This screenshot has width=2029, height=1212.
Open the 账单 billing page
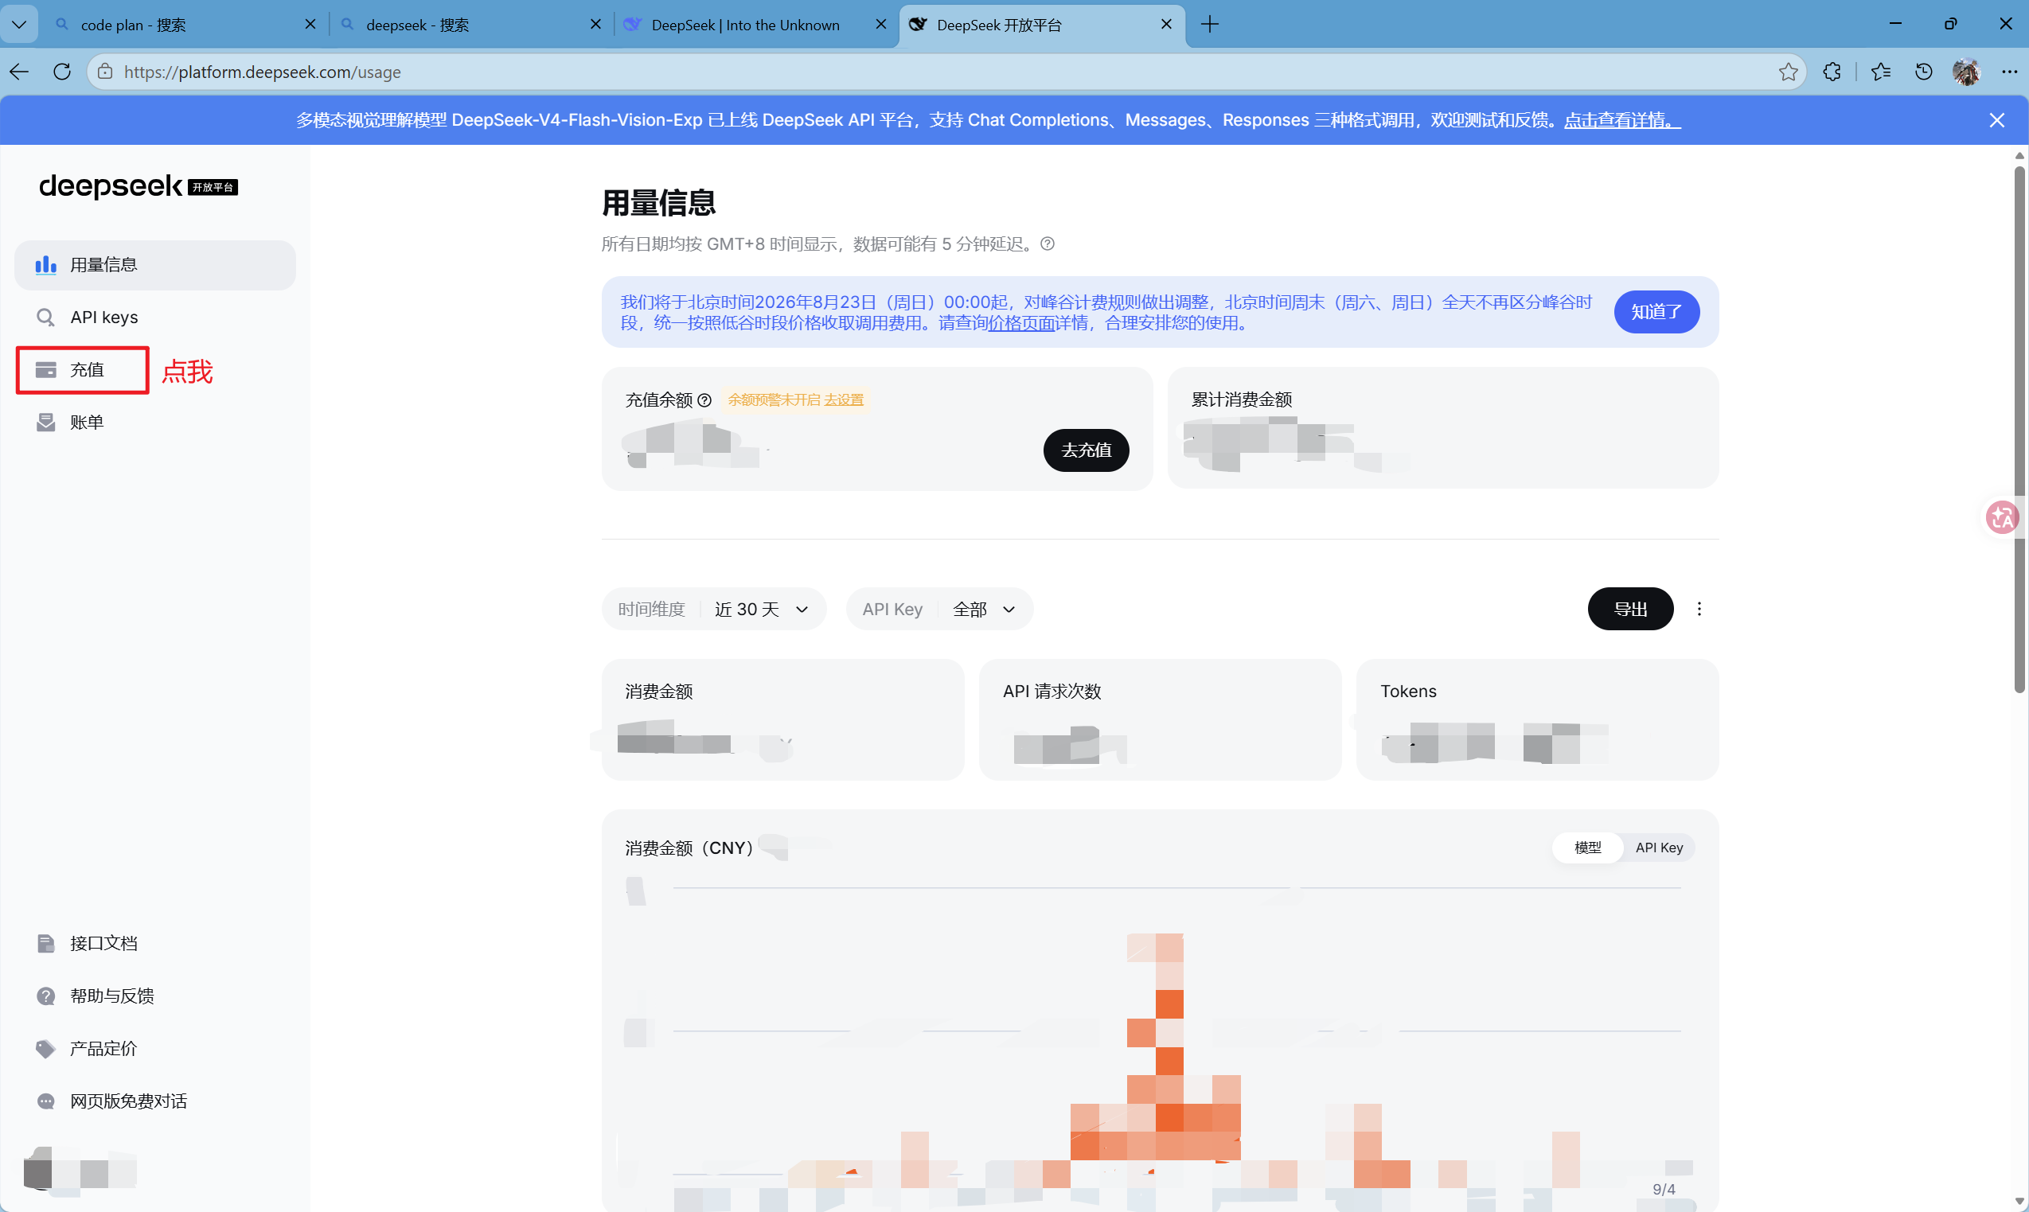pos(155,423)
